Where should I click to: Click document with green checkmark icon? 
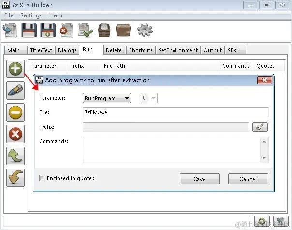86,30
